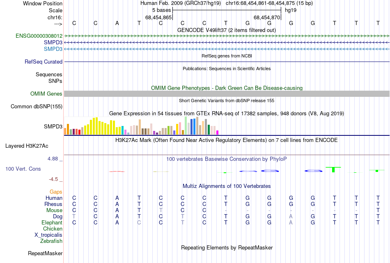Click Repeating Elements by RepeatMasker title
The width and height of the screenshot is (390, 263).
227,247
